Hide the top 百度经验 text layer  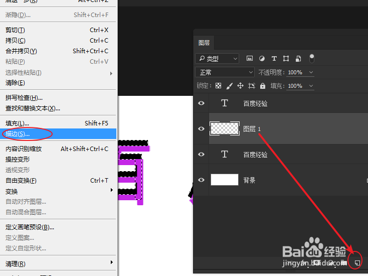(x=201, y=103)
